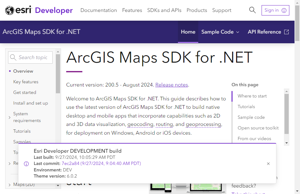This screenshot has width=300, height=194.
Task: Open Key features in the sidebar
Action: click(26, 82)
